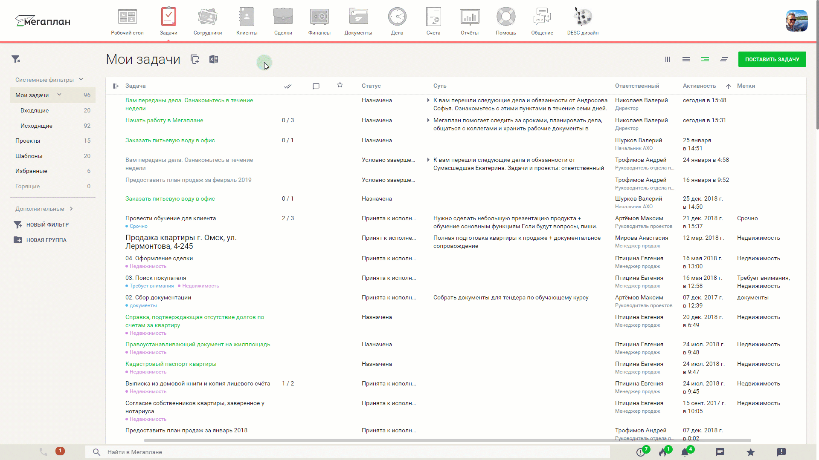
Task: Open Мои задачи tab showing 96 tasks
Action: click(32, 95)
